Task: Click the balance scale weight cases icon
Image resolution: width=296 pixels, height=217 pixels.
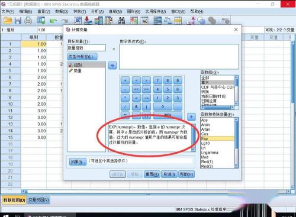Action: click(168, 21)
